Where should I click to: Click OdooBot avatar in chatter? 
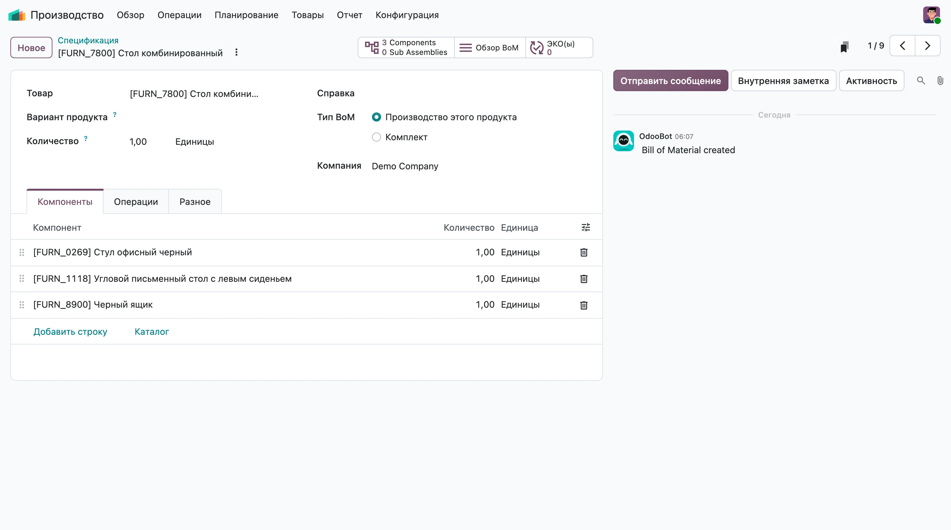point(624,141)
